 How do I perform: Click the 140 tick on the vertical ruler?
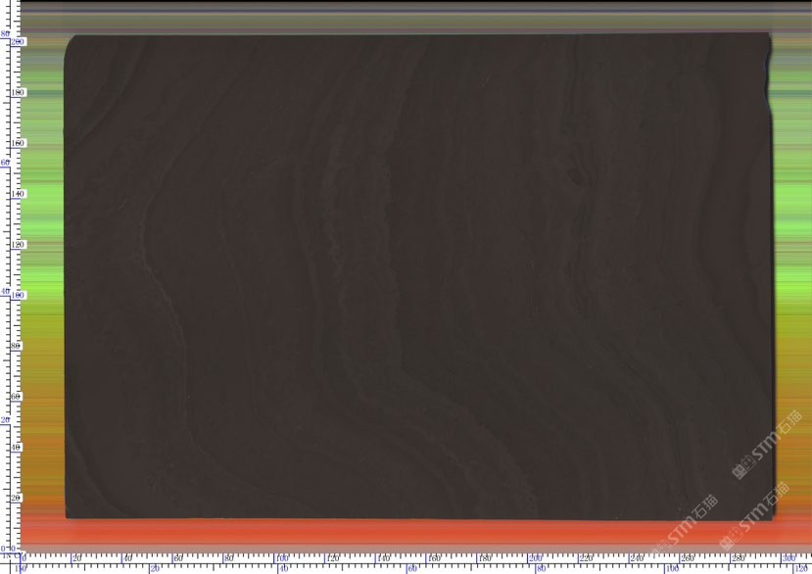point(17,195)
